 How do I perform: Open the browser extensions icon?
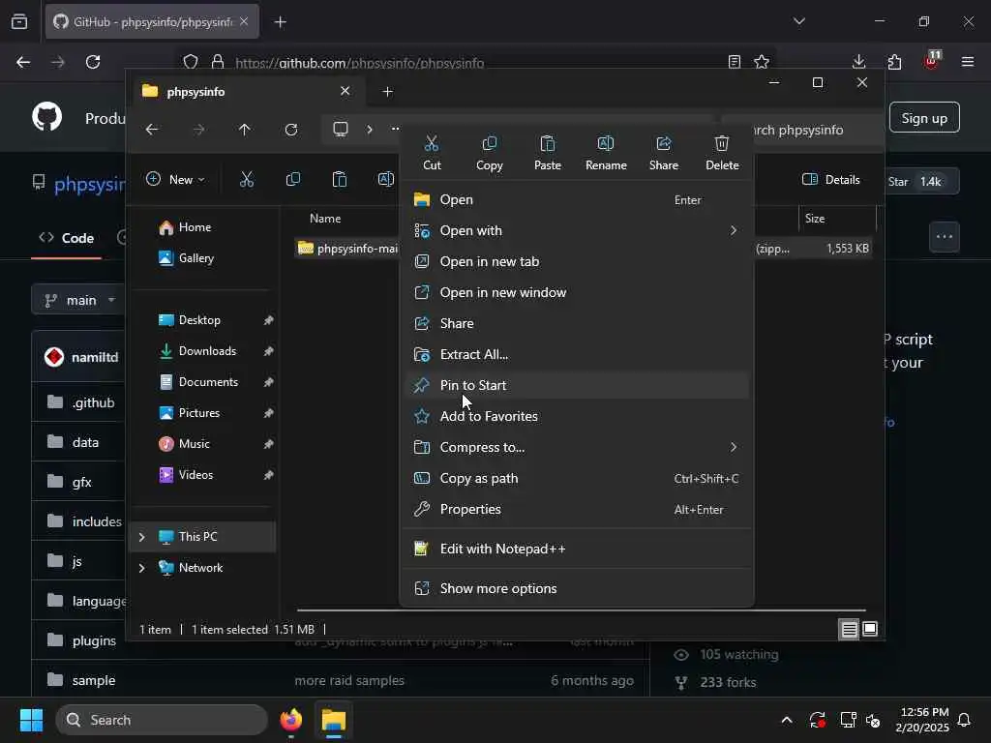pyautogui.click(x=894, y=62)
